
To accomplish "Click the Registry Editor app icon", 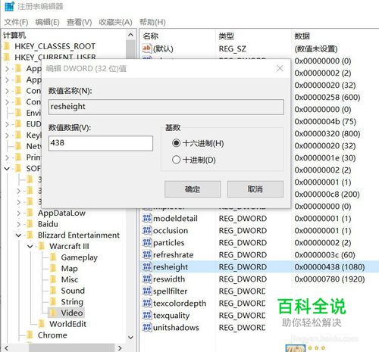I will click(x=9, y=6).
